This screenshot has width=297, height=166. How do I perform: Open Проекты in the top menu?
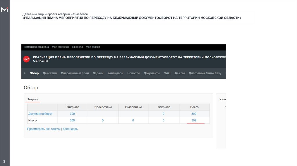tap(77, 47)
